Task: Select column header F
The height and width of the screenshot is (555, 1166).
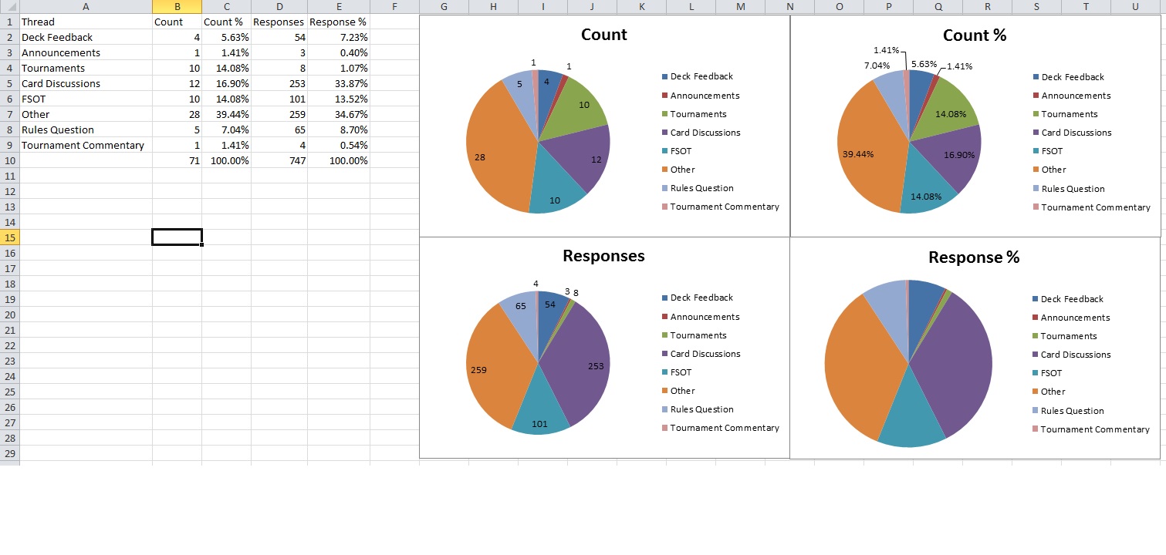Action: click(x=394, y=7)
